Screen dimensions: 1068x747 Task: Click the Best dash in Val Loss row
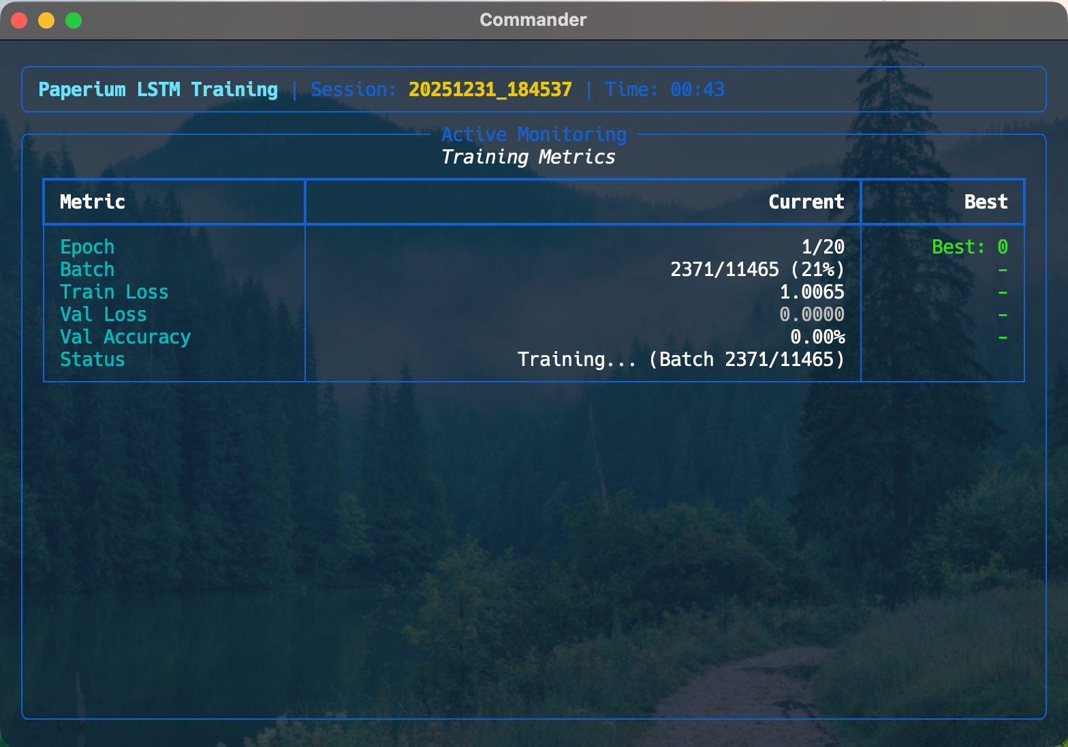click(1003, 315)
